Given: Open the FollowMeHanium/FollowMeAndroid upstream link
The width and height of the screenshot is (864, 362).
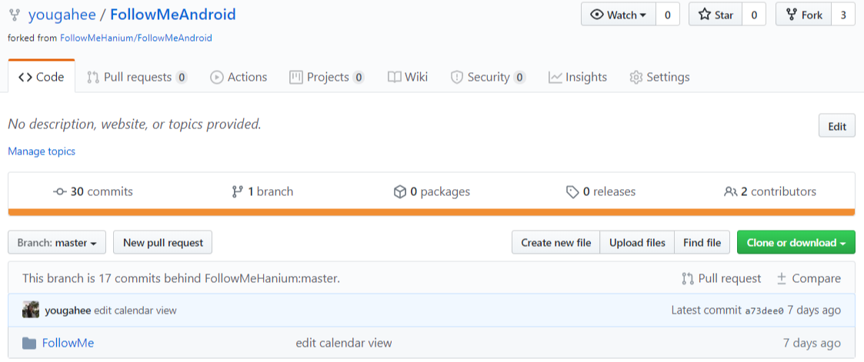Looking at the screenshot, I should click(136, 38).
